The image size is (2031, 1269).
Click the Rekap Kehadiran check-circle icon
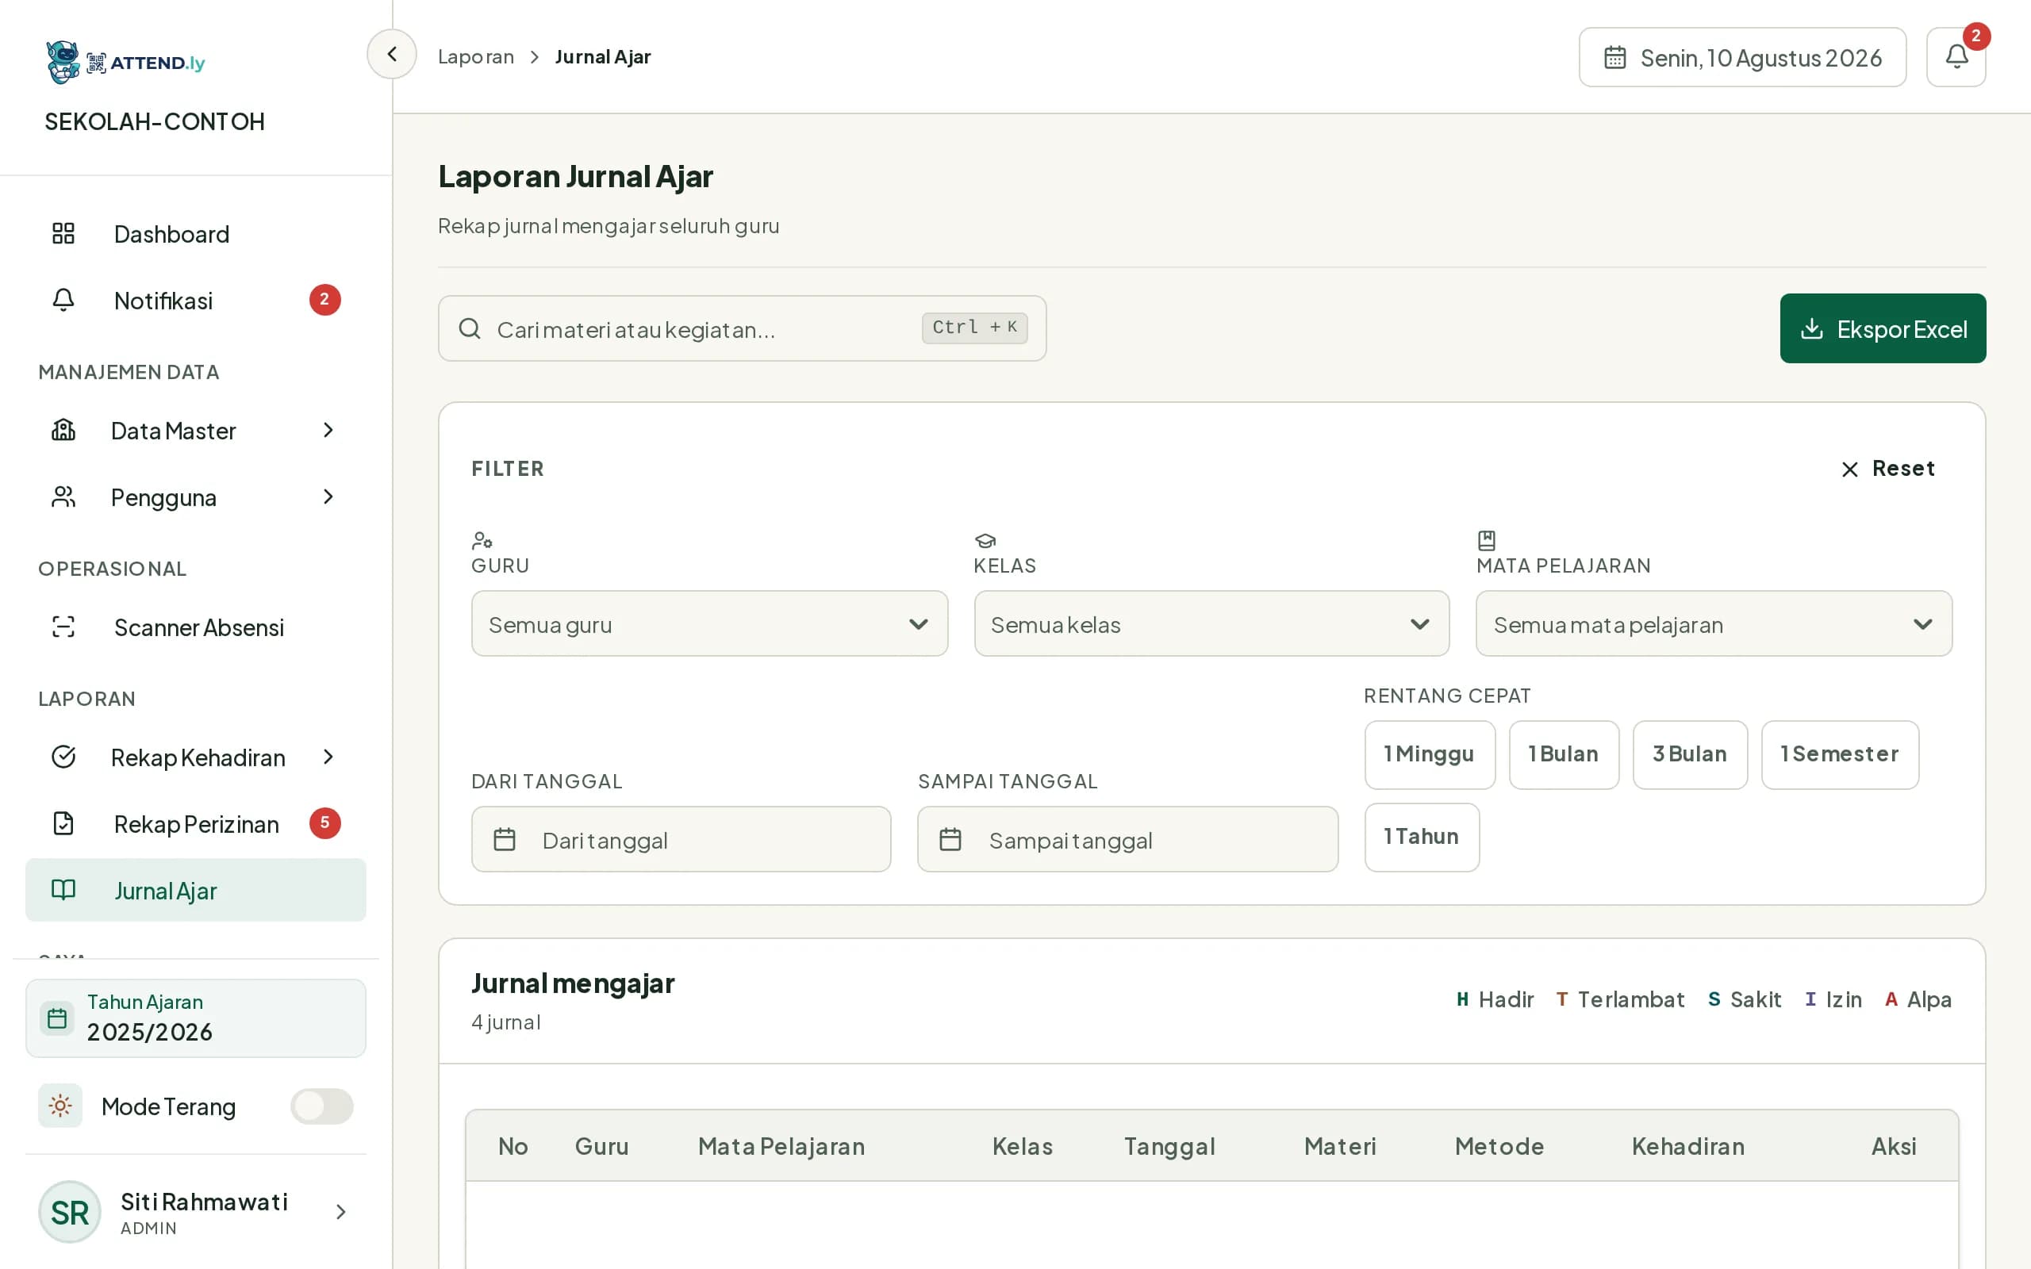click(x=63, y=757)
